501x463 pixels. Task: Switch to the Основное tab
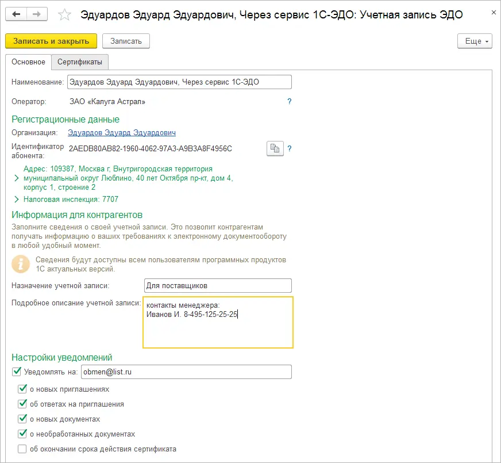click(x=28, y=62)
